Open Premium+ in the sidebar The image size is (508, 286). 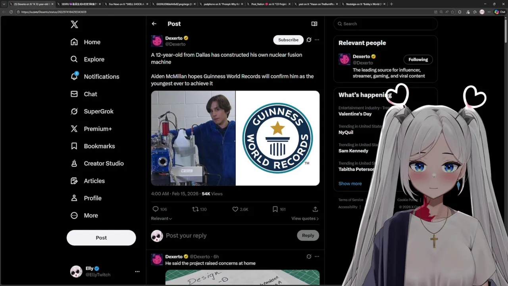[91, 129]
